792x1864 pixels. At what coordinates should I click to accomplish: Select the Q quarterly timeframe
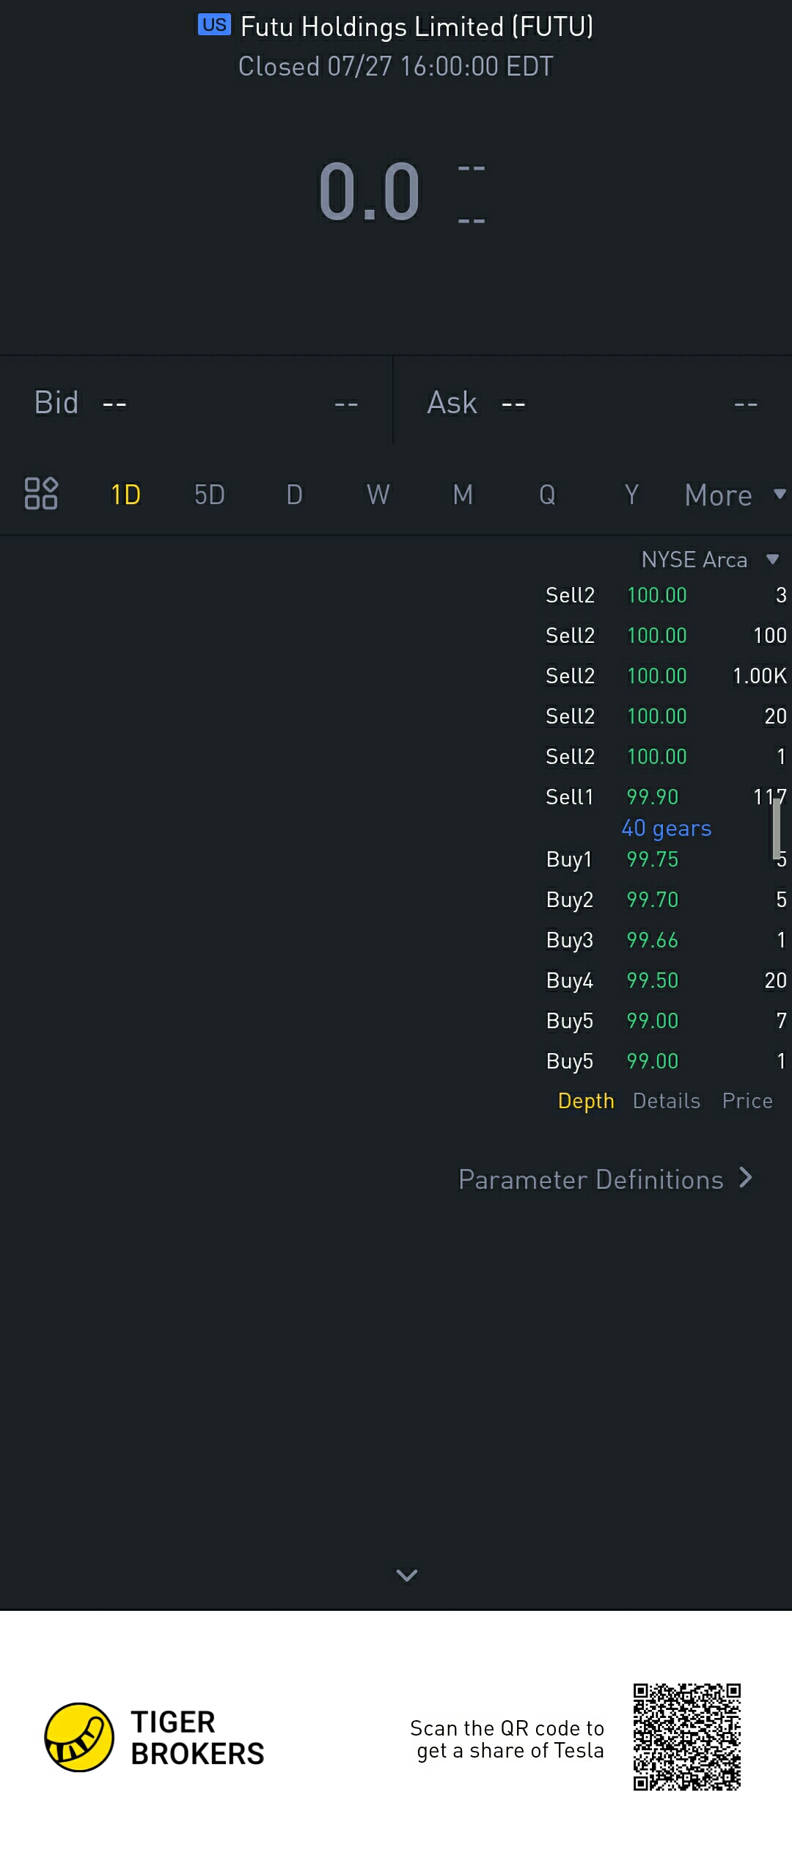[x=547, y=495]
